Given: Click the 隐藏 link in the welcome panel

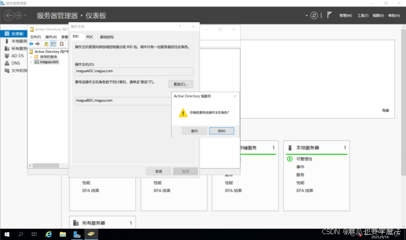Looking at the screenshot, I should (x=386, y=110).
